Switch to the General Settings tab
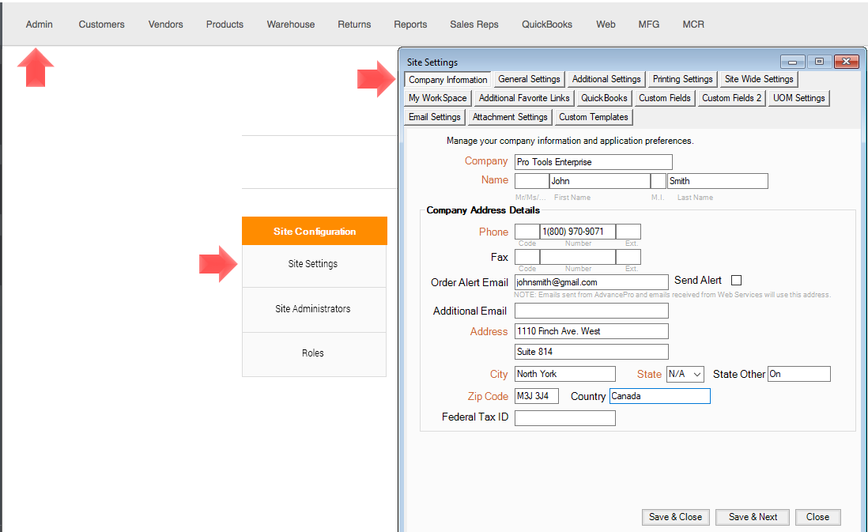The height and width of the screenshot is (532, 868). click(529, 79)
